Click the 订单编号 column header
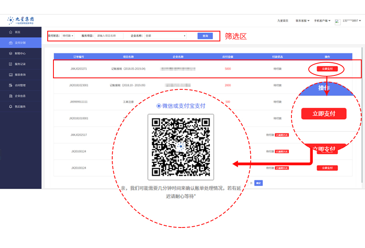 click(79, 57)
